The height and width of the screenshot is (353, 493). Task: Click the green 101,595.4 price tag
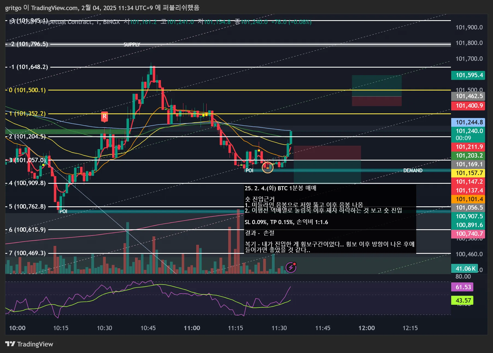[468, 75]
